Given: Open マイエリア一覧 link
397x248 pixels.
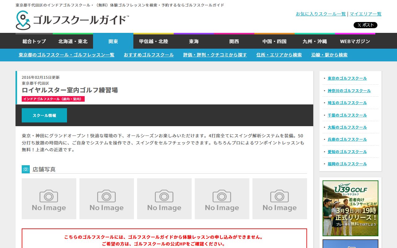Looking at the screenshot, I should coord(366,14).
